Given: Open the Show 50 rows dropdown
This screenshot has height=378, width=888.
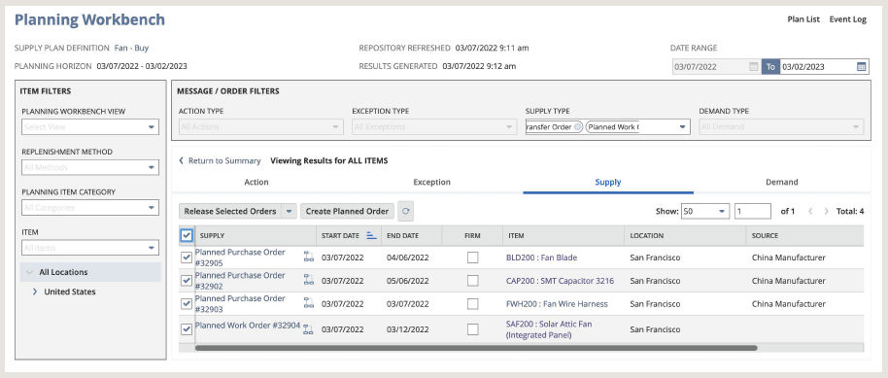Looking at the screenshot, I should click(705, 212).
